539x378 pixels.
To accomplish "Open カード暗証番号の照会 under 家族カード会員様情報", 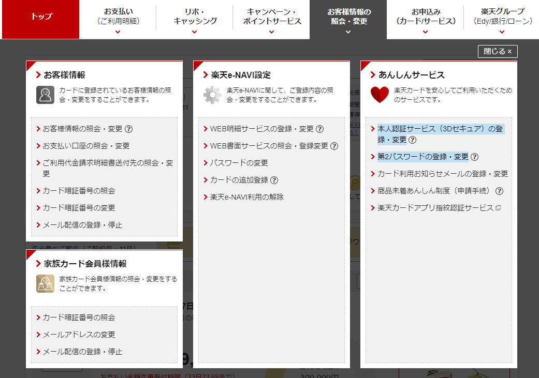I will point(79,318).
